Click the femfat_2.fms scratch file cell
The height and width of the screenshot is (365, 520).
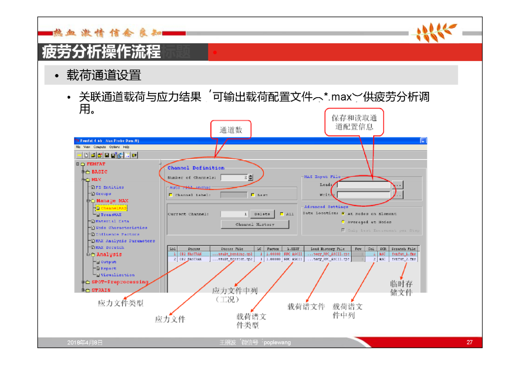(x=403, y=259)
